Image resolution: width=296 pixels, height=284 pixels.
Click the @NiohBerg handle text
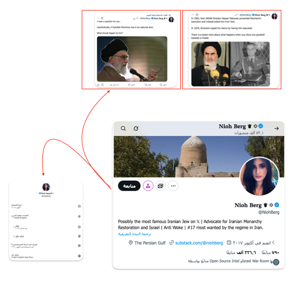point(269,212)
